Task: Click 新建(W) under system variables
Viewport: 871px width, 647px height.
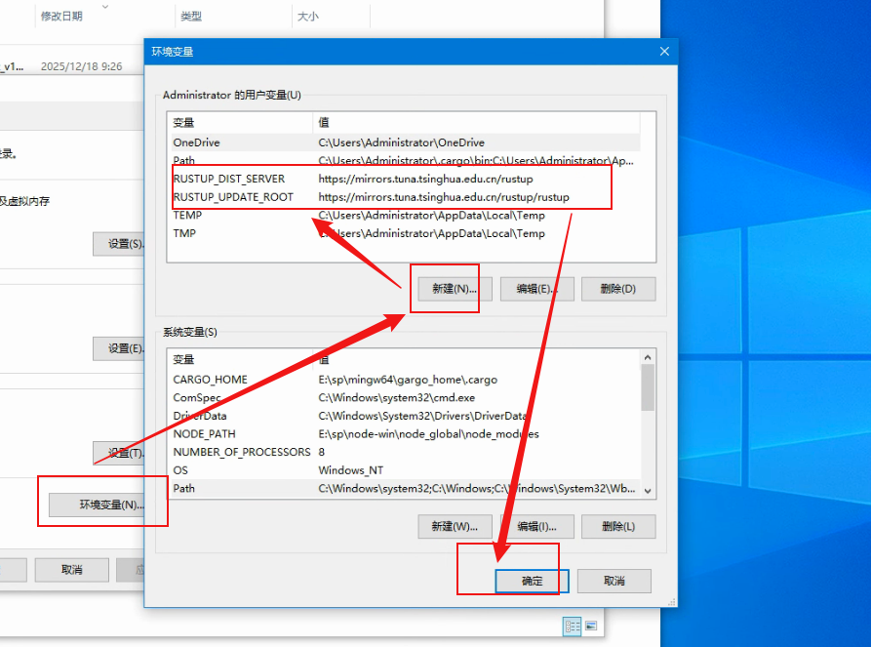Action: point(455,526)
